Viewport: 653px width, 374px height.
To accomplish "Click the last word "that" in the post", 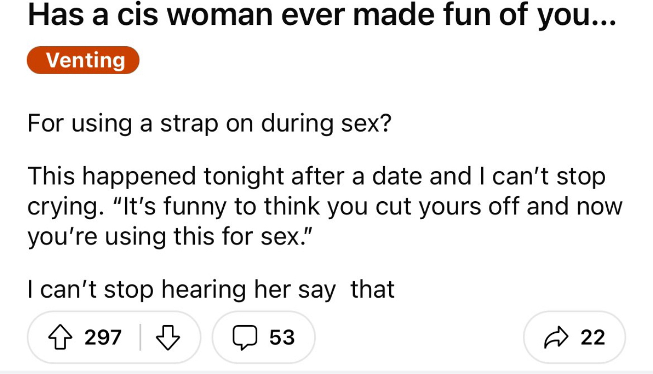I will tap(373, 290).
